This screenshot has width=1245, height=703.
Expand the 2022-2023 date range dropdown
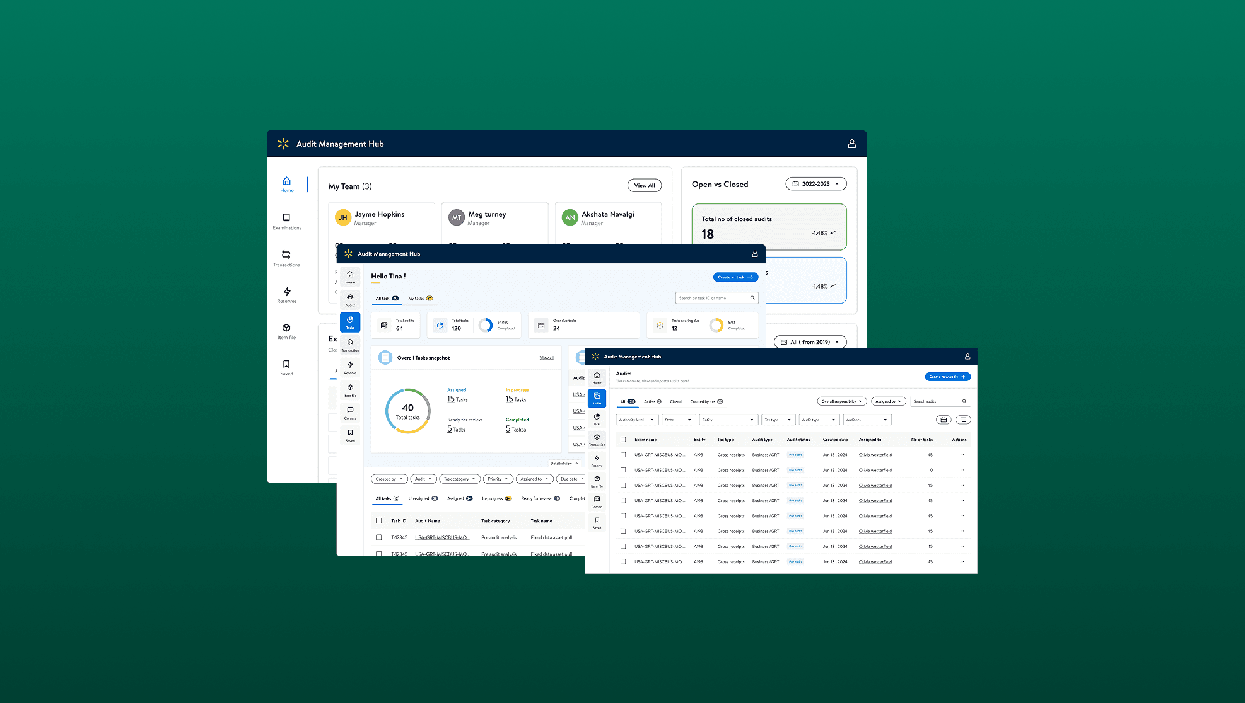pos(815,184)
